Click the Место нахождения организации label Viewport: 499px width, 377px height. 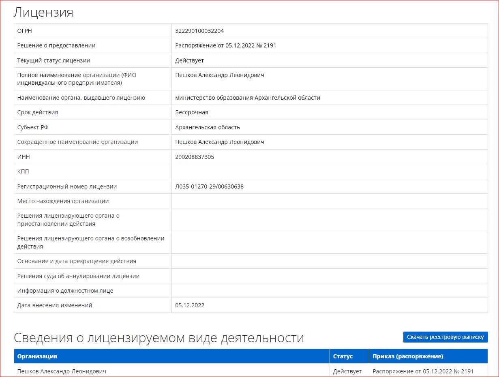pos(63,201)
